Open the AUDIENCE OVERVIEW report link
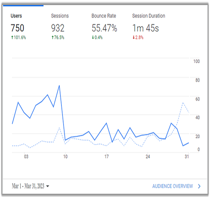The image size is (210, 197). click(172, 186)
